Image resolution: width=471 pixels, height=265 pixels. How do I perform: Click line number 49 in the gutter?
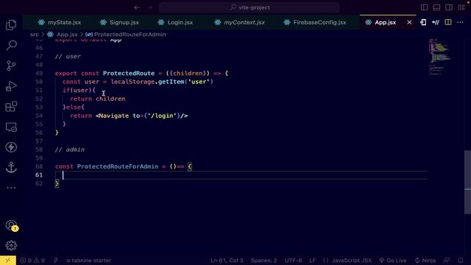click(x=39, y=74)
